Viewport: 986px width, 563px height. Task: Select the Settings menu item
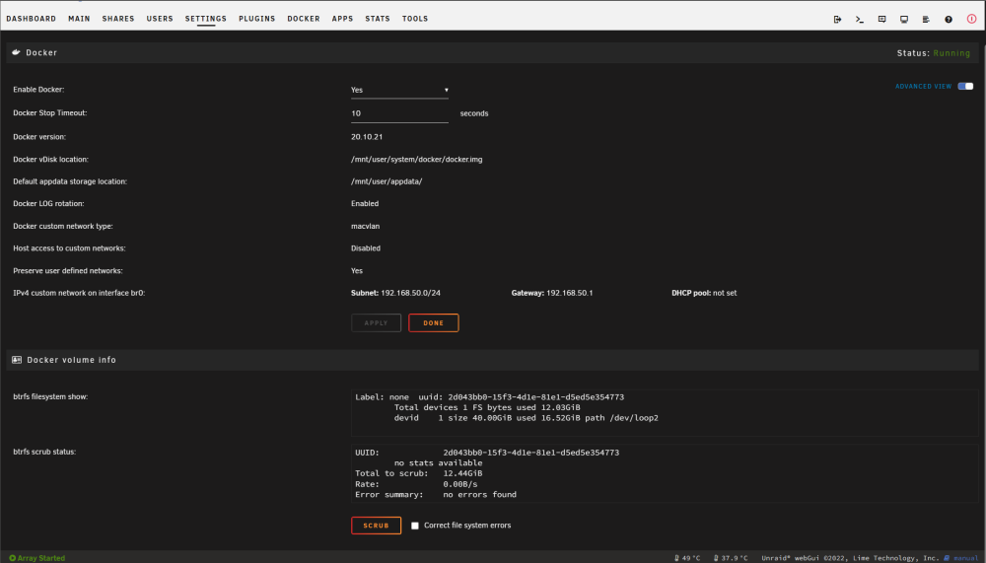[206, 19]
